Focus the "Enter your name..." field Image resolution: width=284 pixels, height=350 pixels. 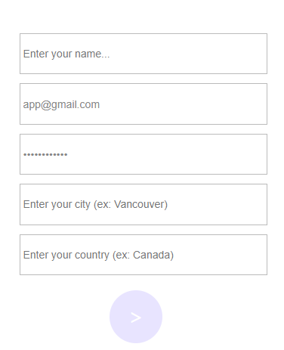coord(144,54)
